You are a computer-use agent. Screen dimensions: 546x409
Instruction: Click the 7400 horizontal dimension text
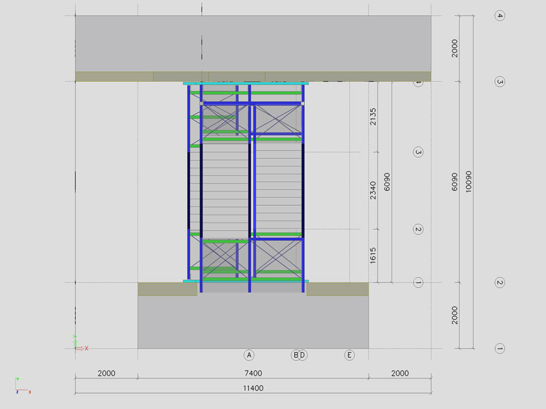(253, 373)
